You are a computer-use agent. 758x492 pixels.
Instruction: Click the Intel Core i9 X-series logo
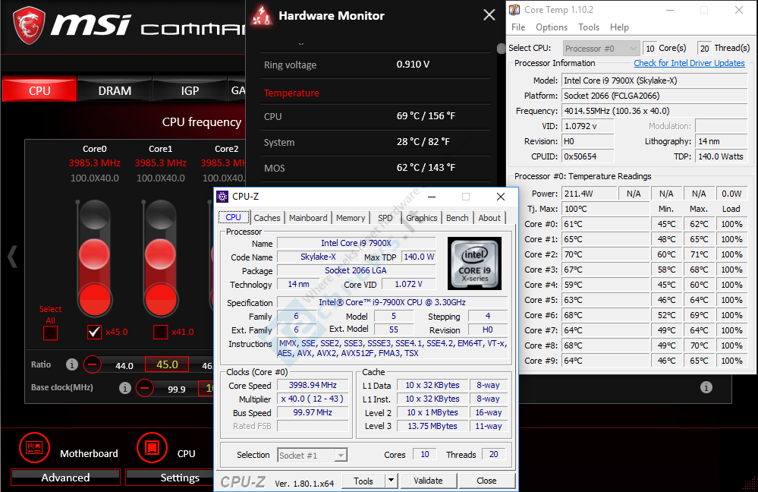474,263
